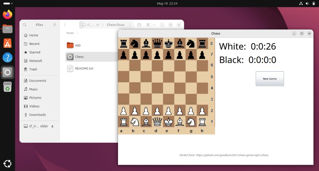Select the white bishop on c1
Viewport: 319px width, 171px height.
(x=146, y=121)
